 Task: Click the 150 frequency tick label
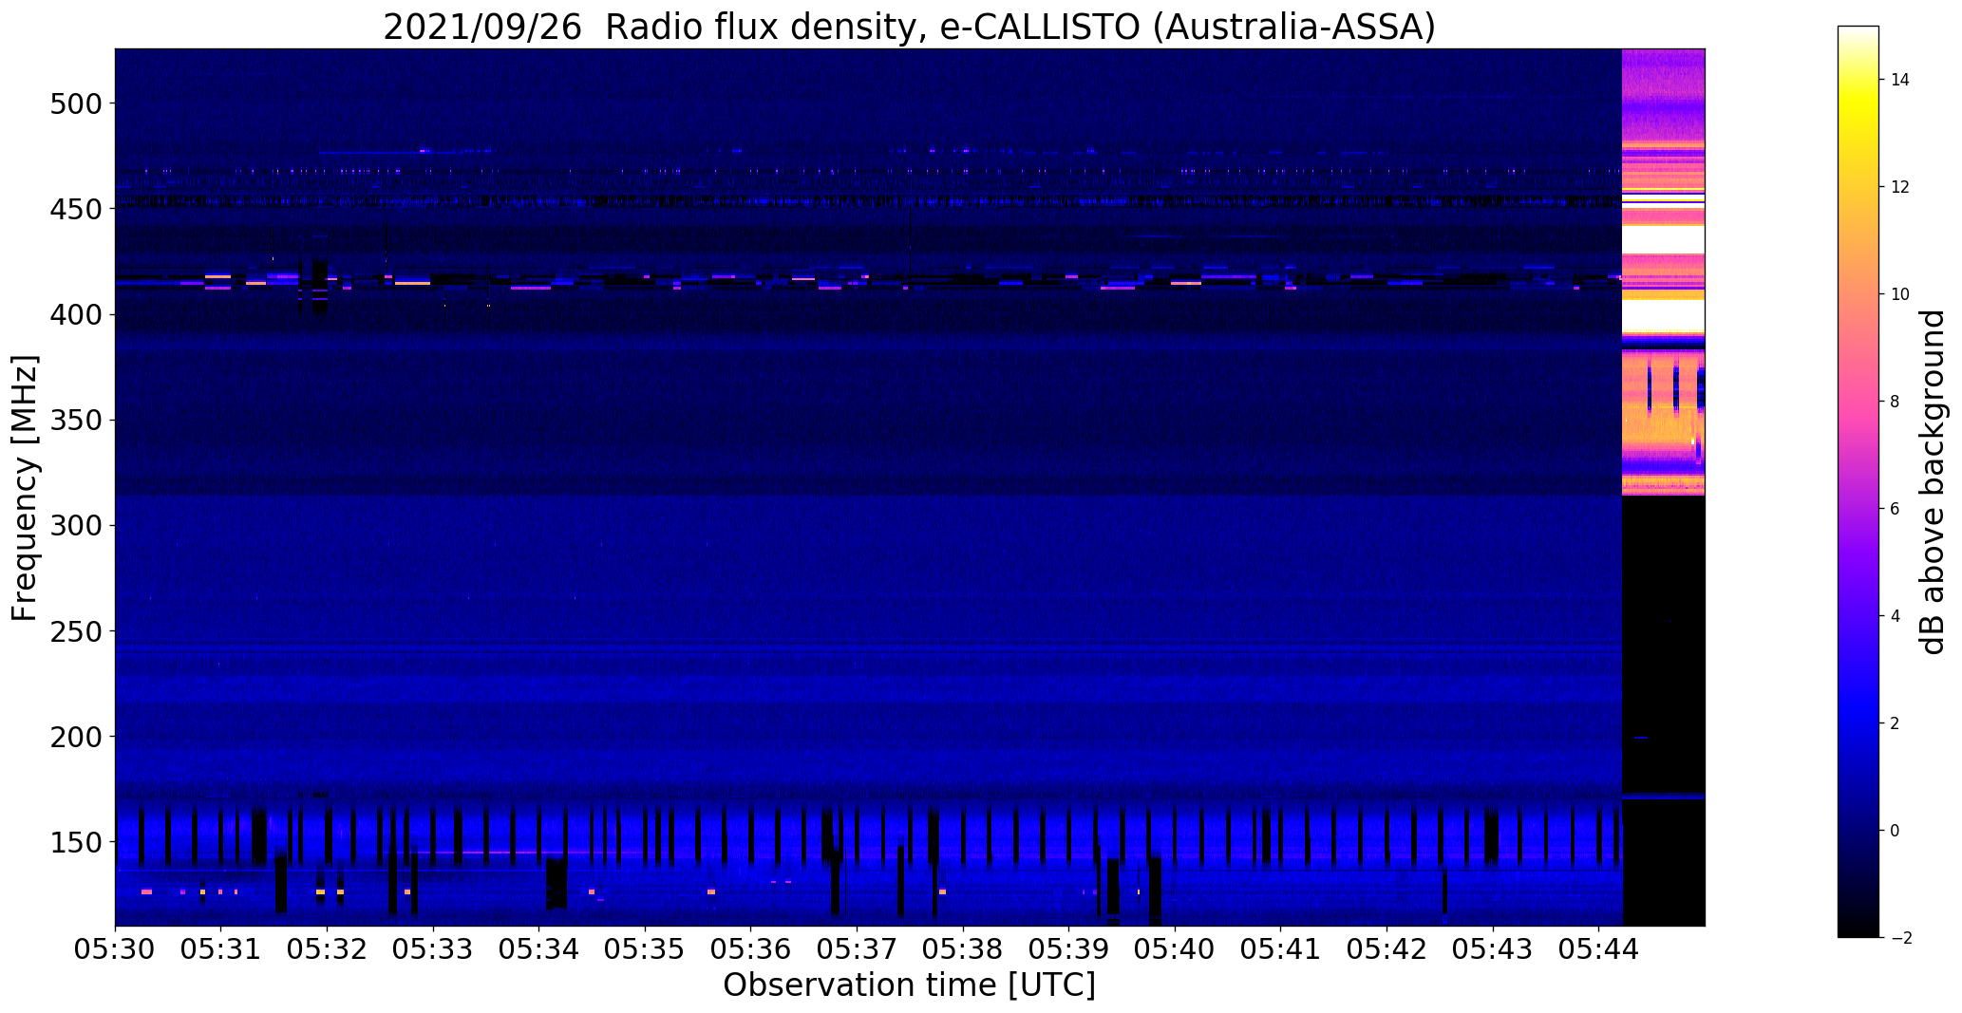point(75,842)
